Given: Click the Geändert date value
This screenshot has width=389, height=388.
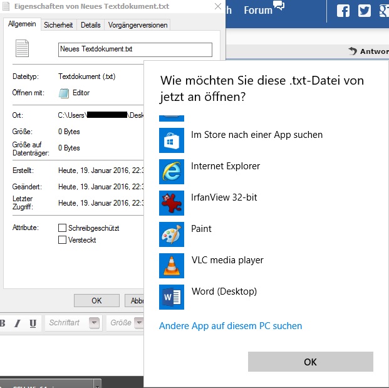Looking at the screenshot, I should (x=101, y=187).
